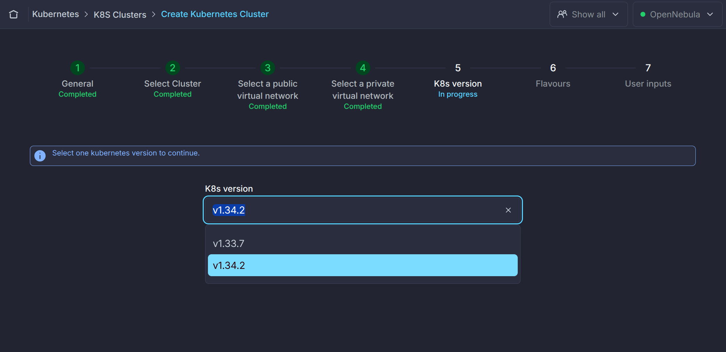Viewport: 726px width, 352px height.
Task: Go to step 1 General
Action: pyautogui.click(x=78, y=68)
